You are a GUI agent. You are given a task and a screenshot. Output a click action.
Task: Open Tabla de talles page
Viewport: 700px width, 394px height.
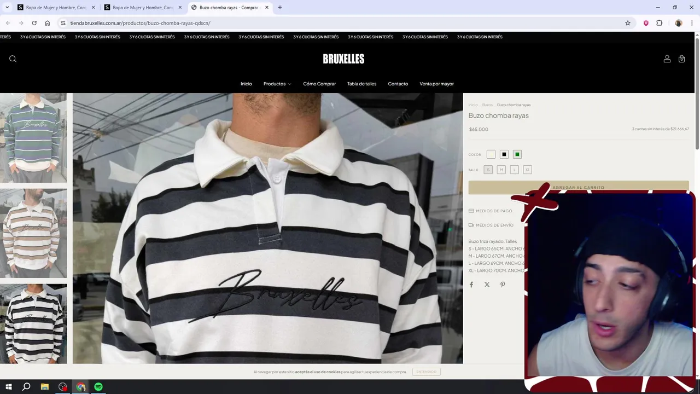(361, 84)
